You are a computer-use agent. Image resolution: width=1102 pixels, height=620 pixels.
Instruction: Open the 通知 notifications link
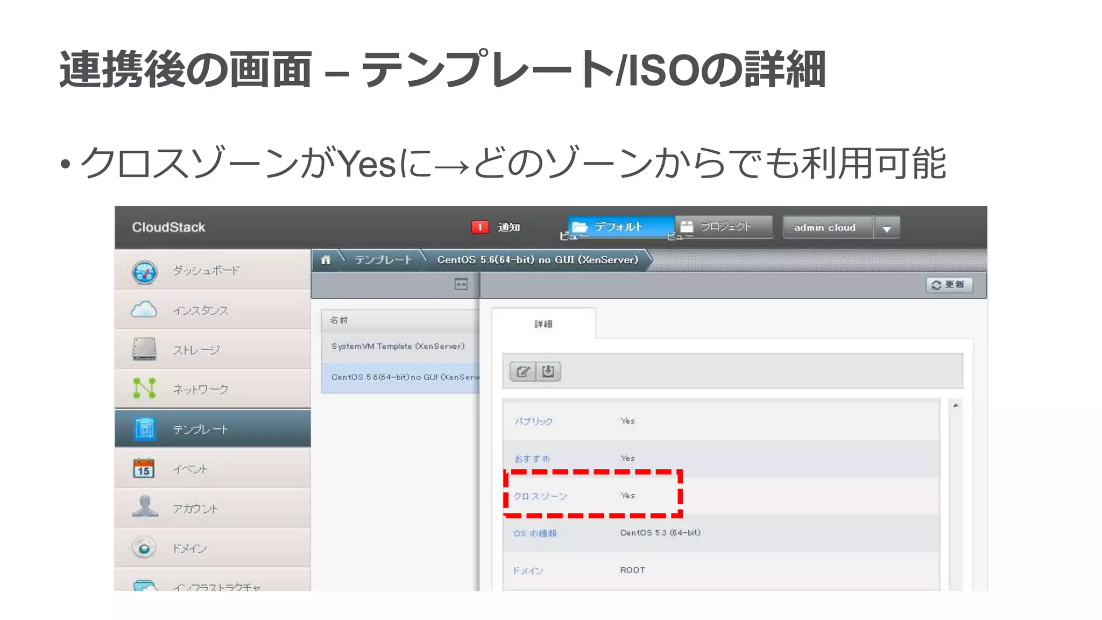coord(508,227)
